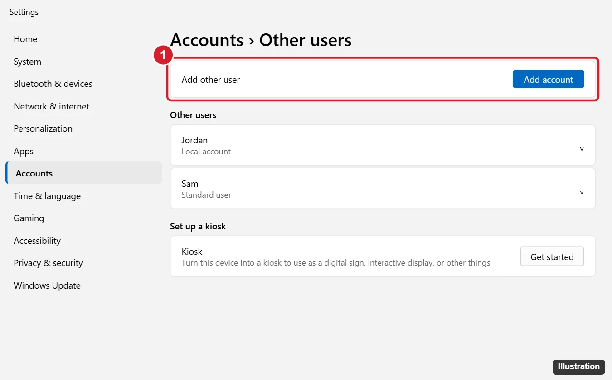Click the 'Add other user' label
Viewport: 612px width, 380px height.
point(211,80)
